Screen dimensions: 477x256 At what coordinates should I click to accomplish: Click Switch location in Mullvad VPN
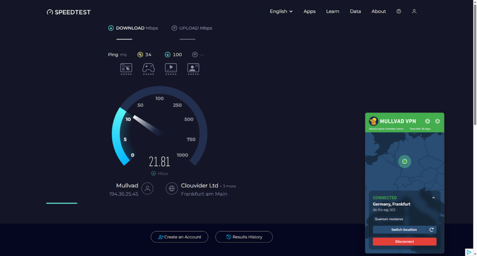(399, 229)
